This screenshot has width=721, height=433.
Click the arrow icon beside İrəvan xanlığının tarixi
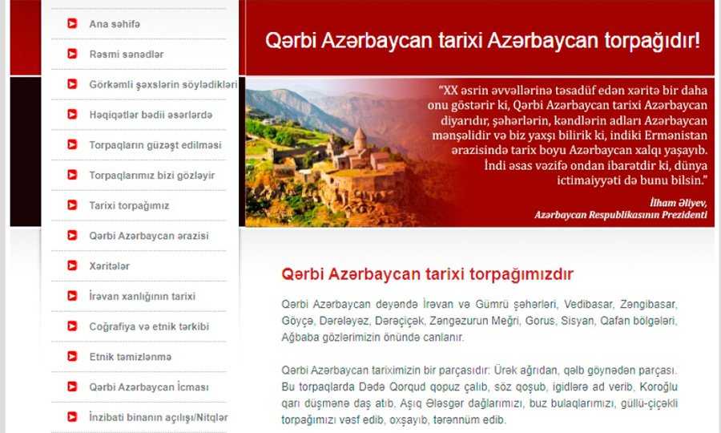pos(72,296)
